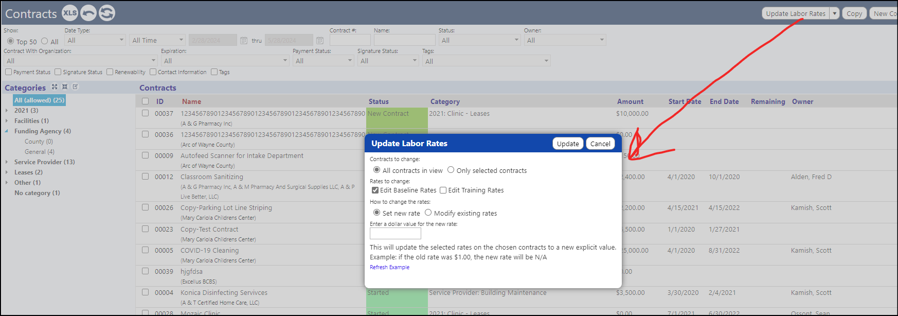Open the Signature Status filter dropdown

(x=388, y=61)
